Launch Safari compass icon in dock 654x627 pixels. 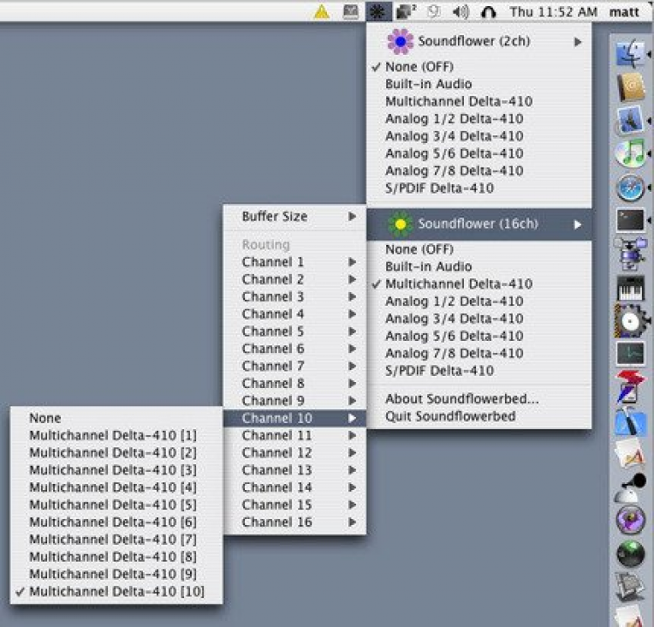coord(630,188)
